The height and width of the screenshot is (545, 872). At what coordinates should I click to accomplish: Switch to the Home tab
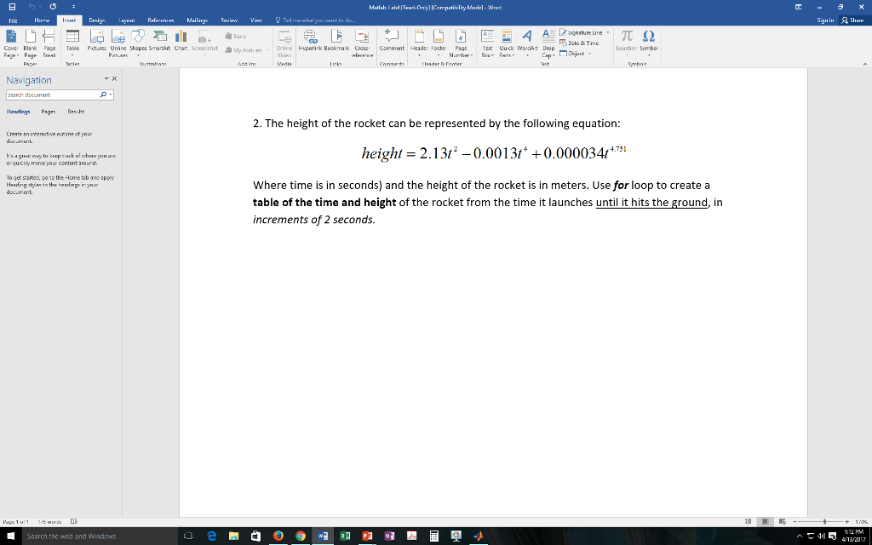(42, 20)
